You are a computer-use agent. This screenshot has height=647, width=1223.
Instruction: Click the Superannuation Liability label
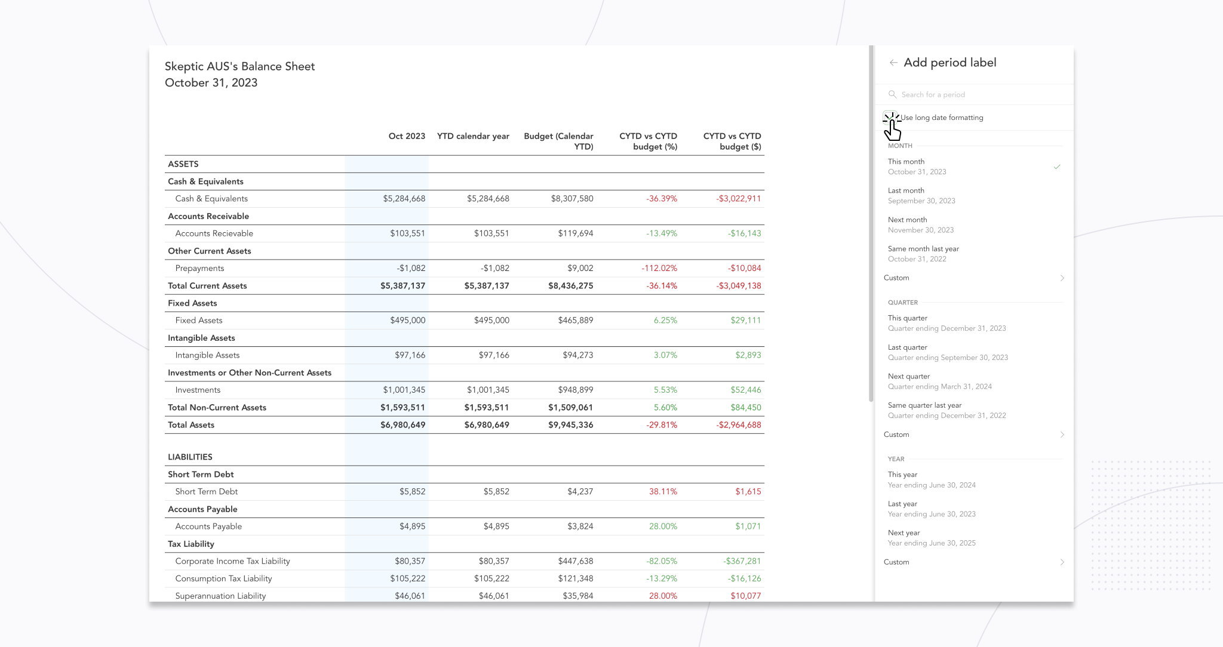point(220,596)
